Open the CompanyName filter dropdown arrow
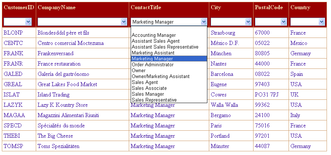 click(x=124, y=22)
